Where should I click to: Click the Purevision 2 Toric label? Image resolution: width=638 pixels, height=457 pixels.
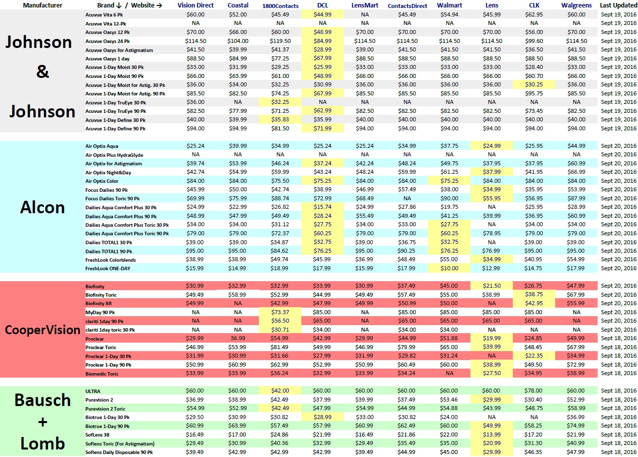105,409
